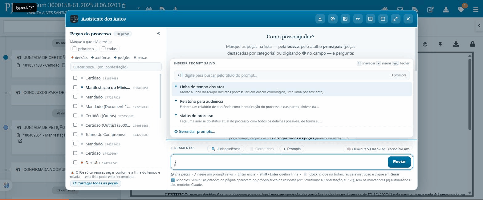Click the Gerar .docx button
Viewport: 483px width, 200px height.
[x=262, y=149]
